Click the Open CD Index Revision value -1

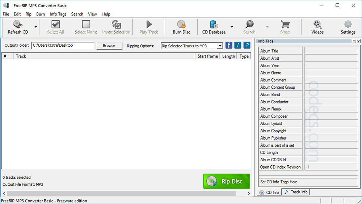331,167
